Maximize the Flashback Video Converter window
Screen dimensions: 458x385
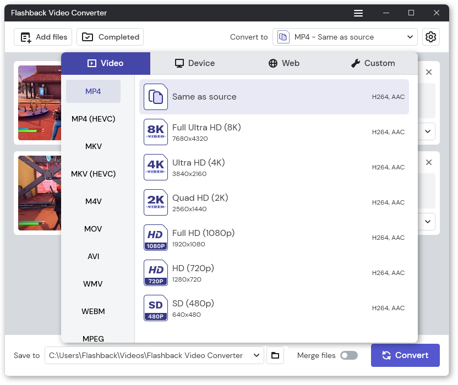(x=411, y=13)
